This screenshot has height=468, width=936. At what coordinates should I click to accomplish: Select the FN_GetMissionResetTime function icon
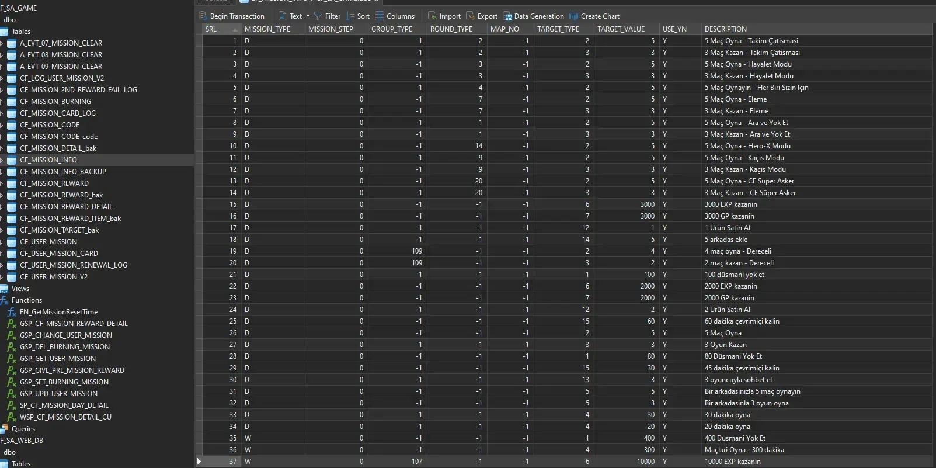[x=12, y=312]
